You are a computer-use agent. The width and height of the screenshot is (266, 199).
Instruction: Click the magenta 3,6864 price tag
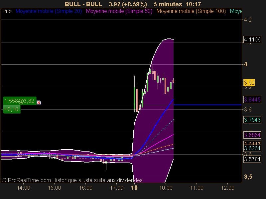[x=252, y=135]
